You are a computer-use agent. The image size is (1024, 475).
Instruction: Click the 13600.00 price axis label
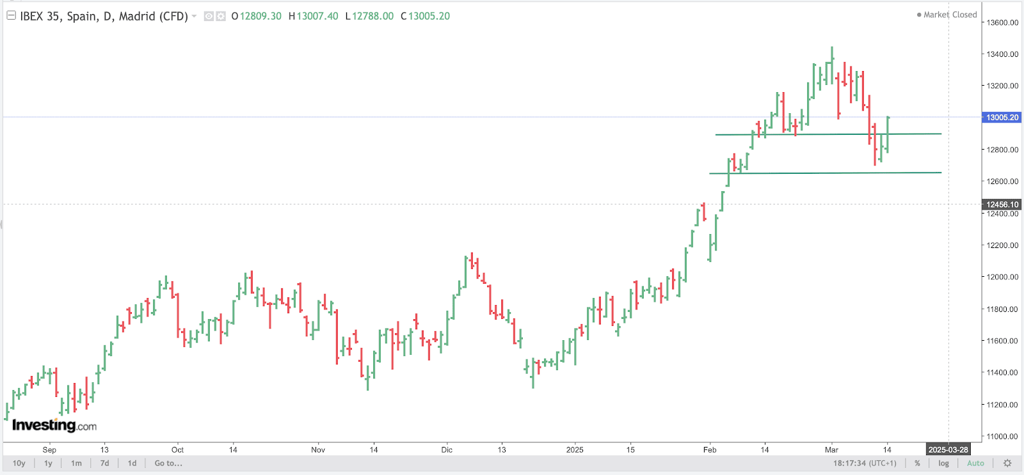[x=1002, y=22]
